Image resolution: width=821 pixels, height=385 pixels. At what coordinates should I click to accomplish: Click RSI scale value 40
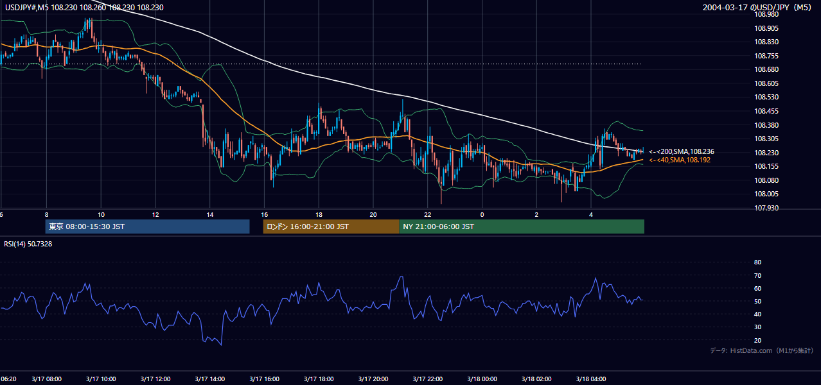(757, 314)
